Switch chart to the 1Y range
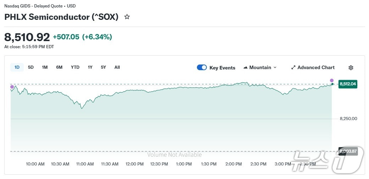Viewport: 369px width, 179px height. [90, 67]
